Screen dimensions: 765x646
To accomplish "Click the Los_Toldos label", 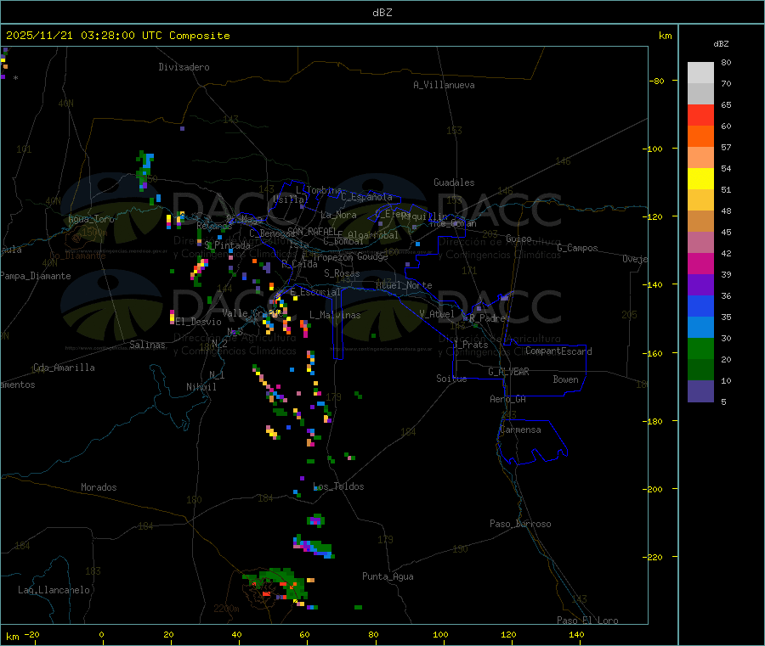I will pos(338,486).
